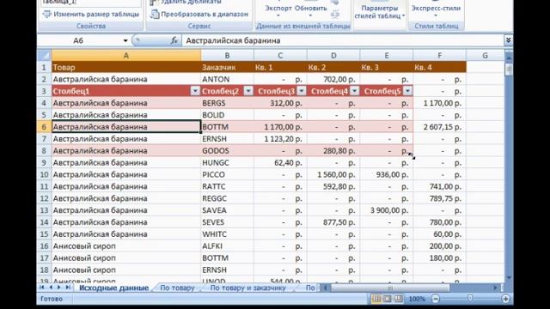Click the 1 560,00 р. cell
550x309 pixels.
[333, 174]
